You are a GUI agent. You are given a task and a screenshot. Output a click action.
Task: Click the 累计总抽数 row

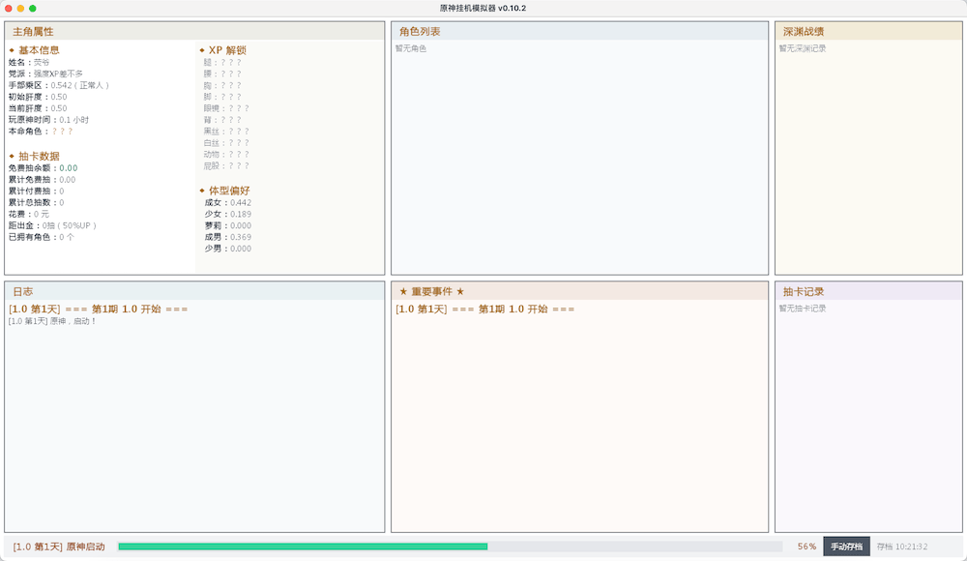pyautogui.click(x=36, y=202)
